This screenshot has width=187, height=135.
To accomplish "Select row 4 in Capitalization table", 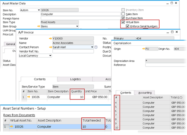I will pyautogui.click(x=117, y=102).
